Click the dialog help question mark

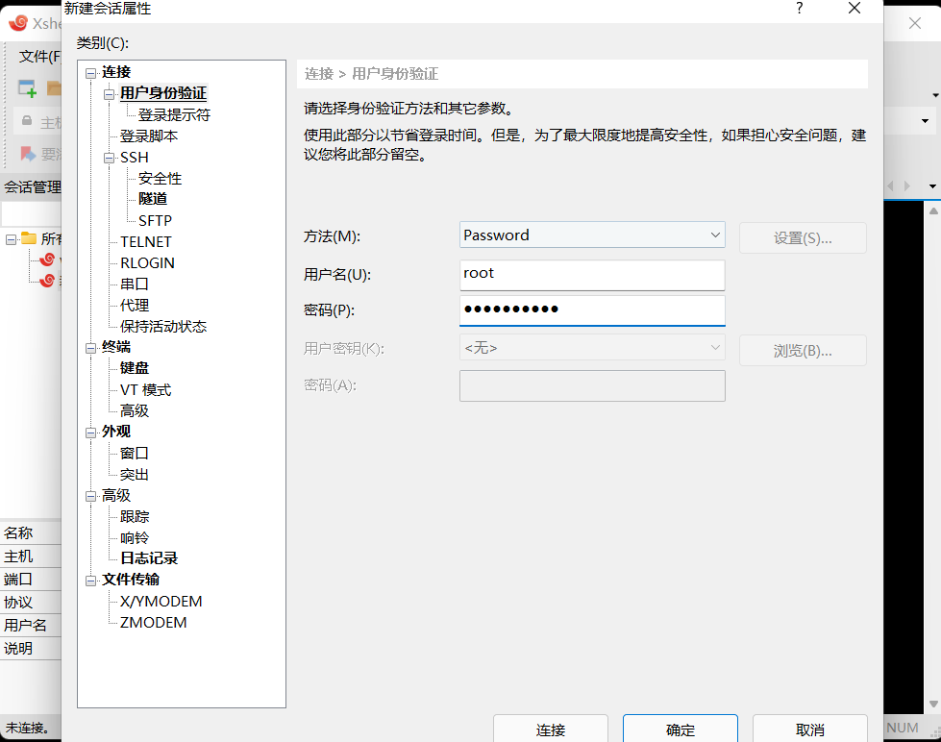point(800,9)
